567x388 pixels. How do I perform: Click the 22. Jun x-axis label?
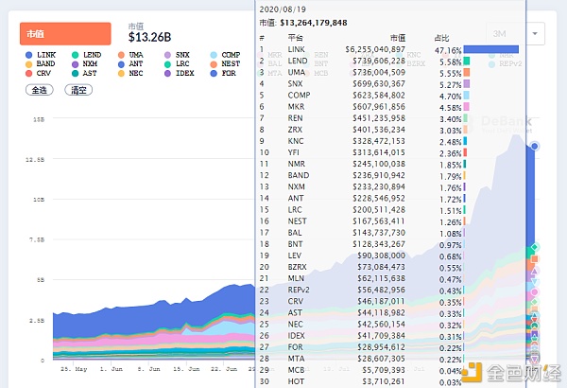tap(224, 369)
